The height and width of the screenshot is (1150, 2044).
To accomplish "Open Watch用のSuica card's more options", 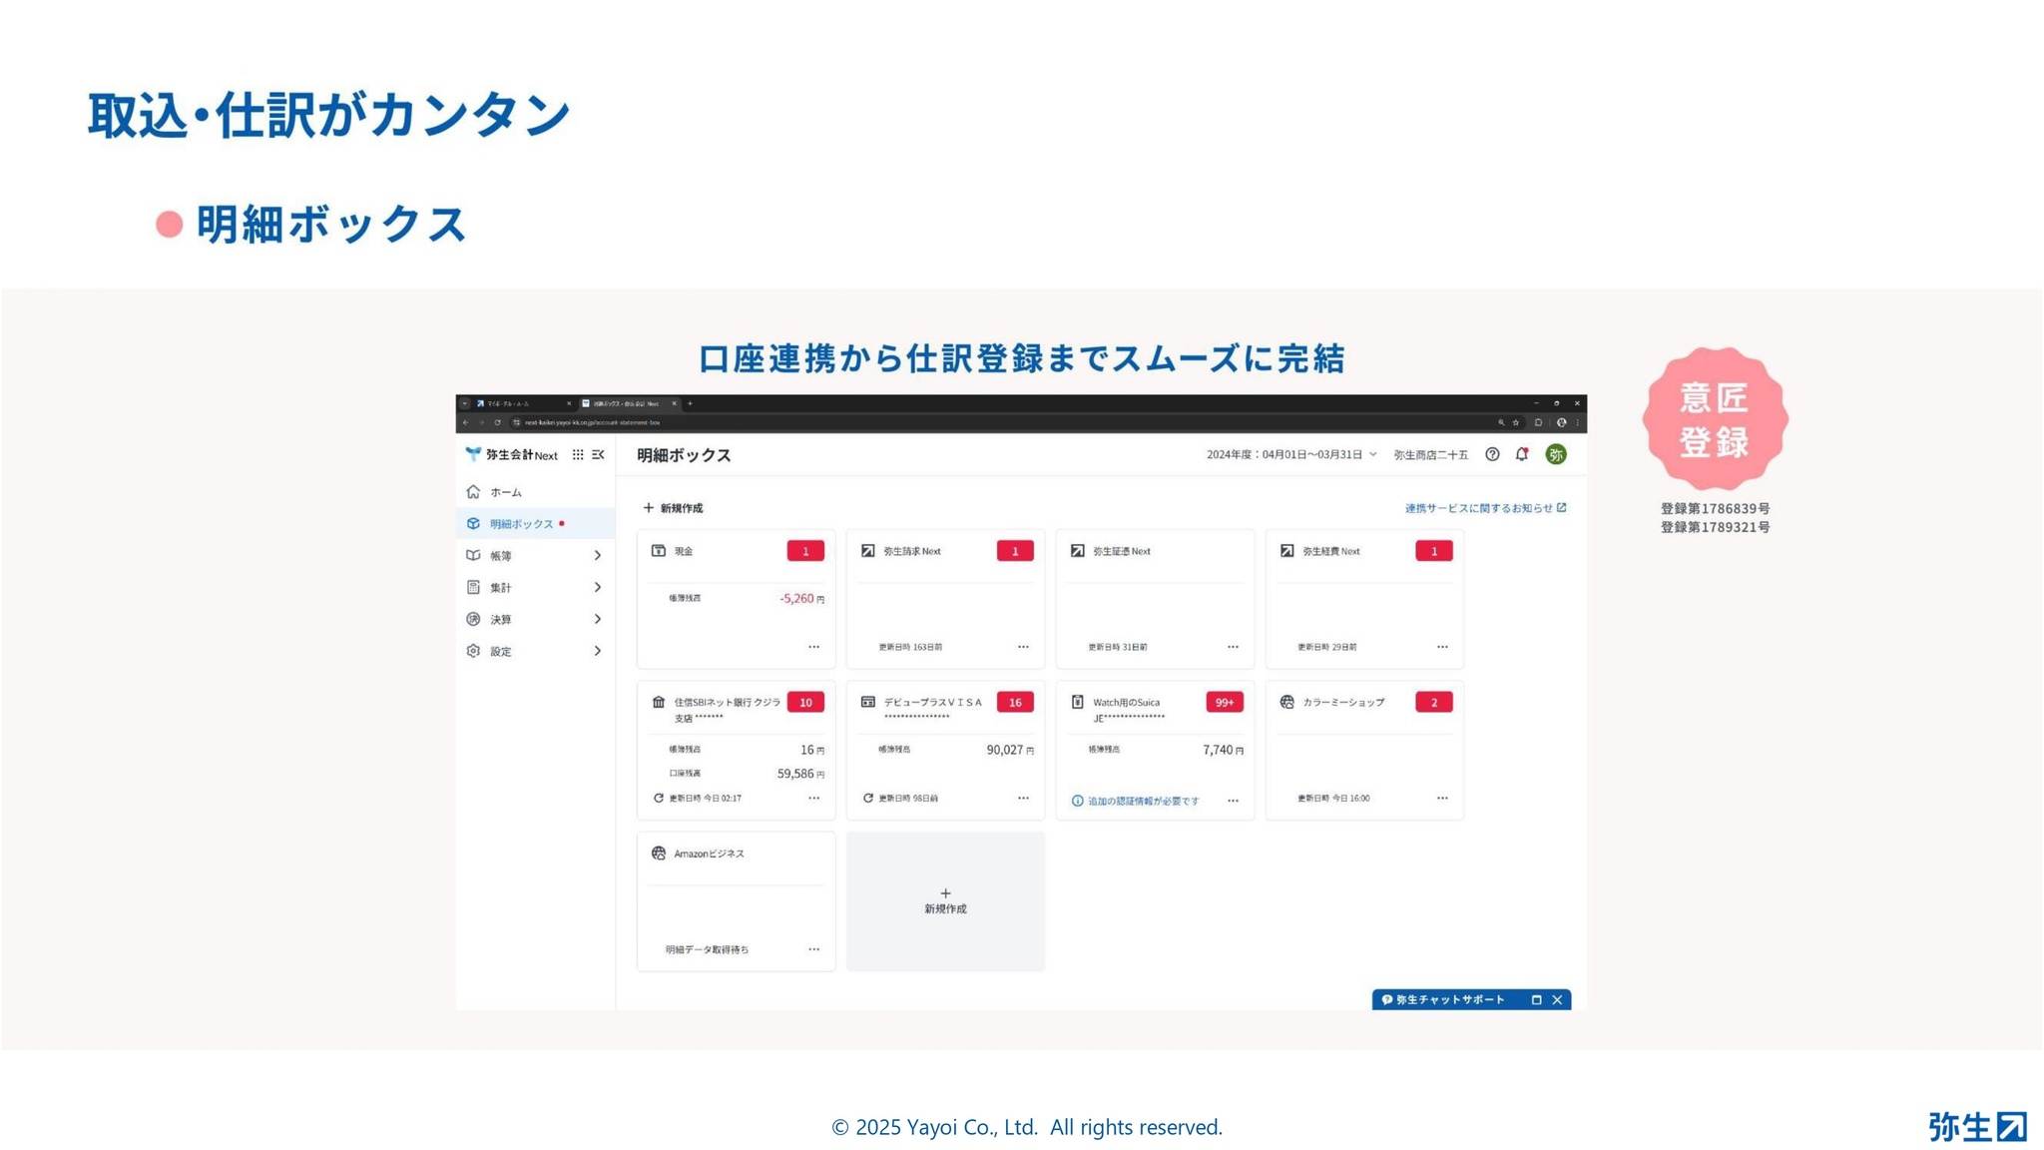I will 1234,801.
